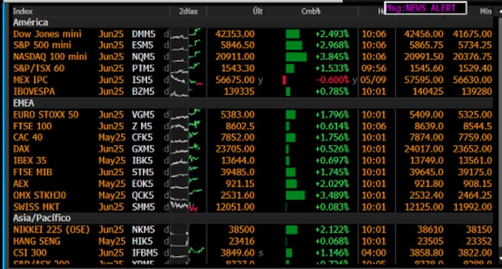Open the Dow Jones mini 2-day sparkline chart
The image size is (502, 269).
(x=186, y=34)
